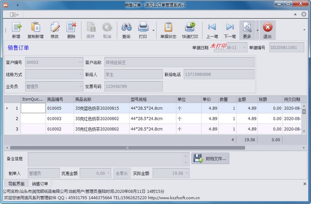Expand the 结账方式 payment method dropdown
311x204 pixels.
click(80, 74)
